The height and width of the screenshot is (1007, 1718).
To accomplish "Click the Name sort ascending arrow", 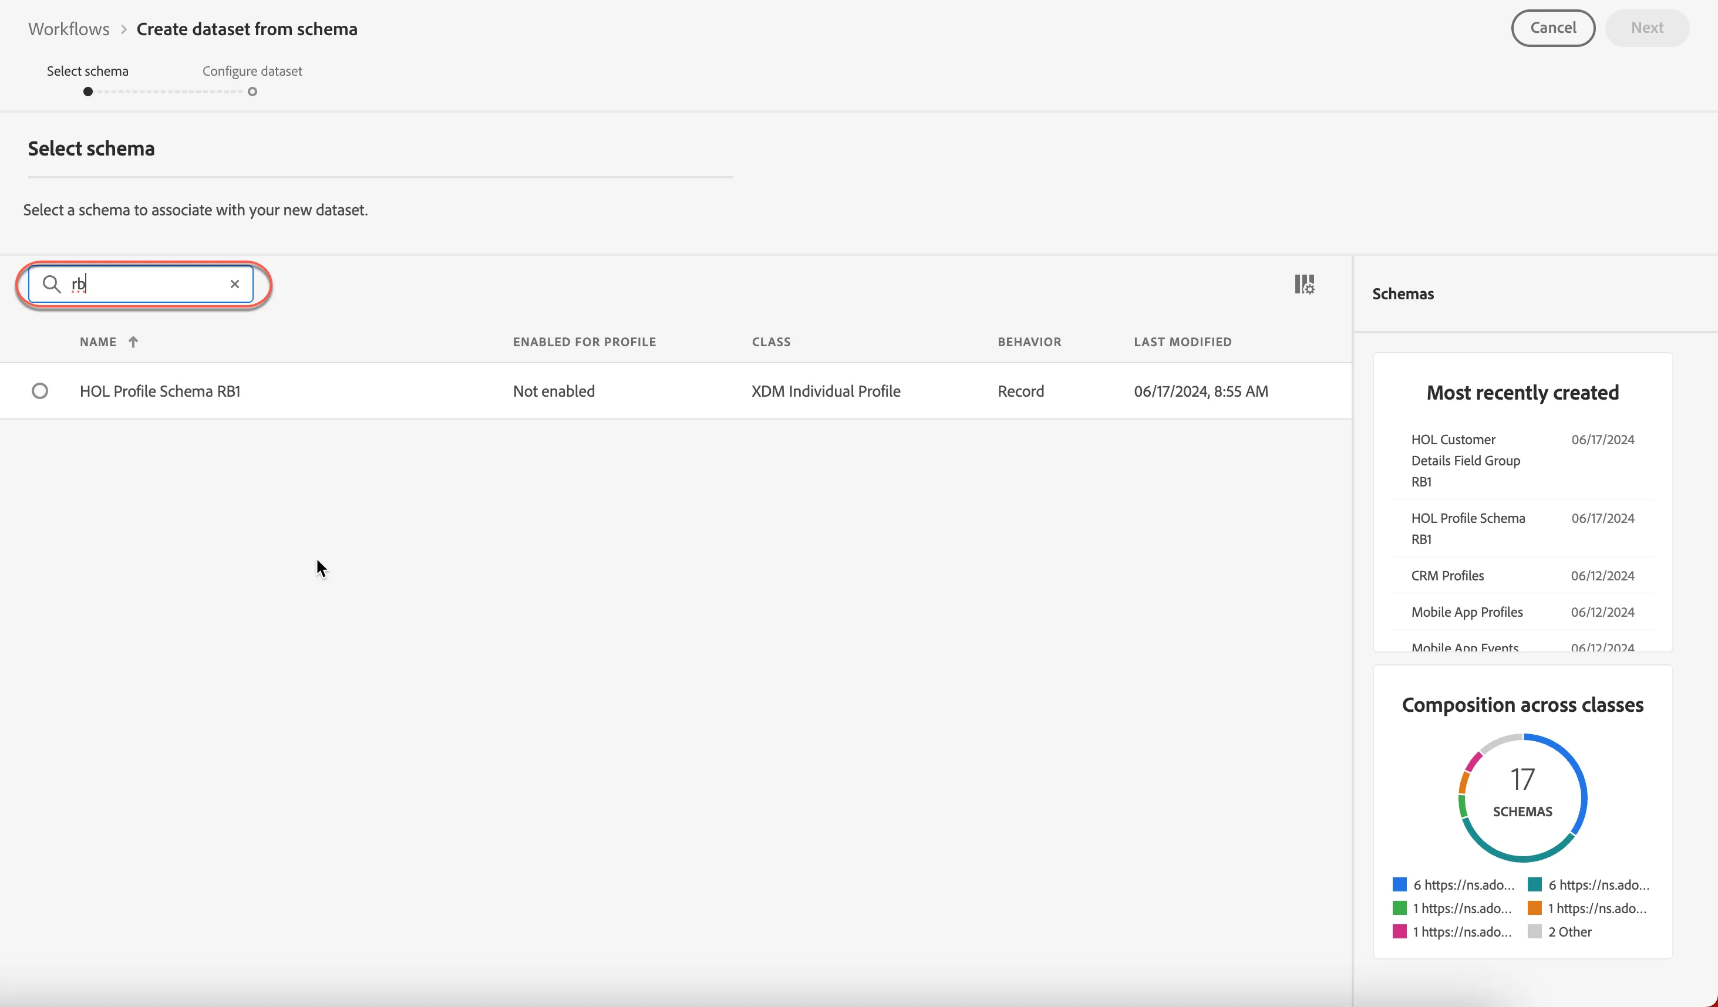I will pos(133,342).
